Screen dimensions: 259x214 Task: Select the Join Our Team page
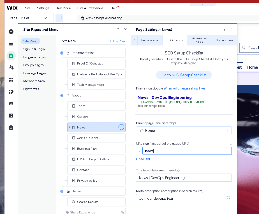click(96, 138)
